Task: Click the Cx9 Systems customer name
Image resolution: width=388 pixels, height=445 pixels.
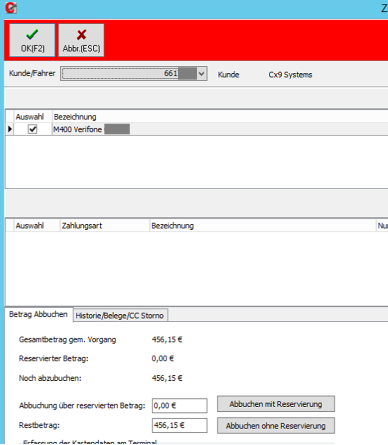Action: pos(290,75)
